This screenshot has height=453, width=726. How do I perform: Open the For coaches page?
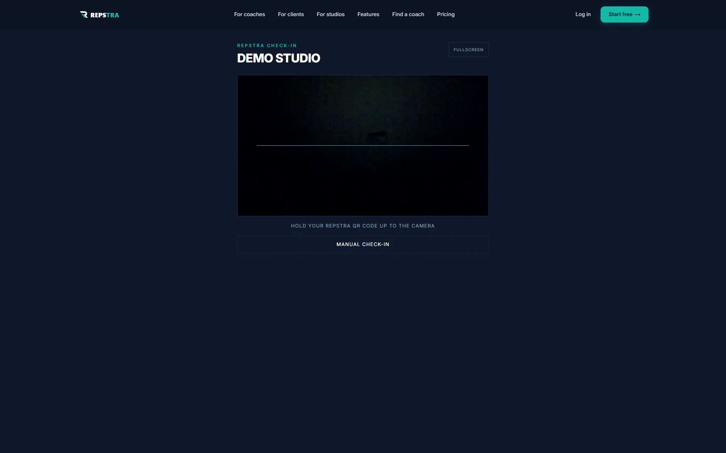250,14
